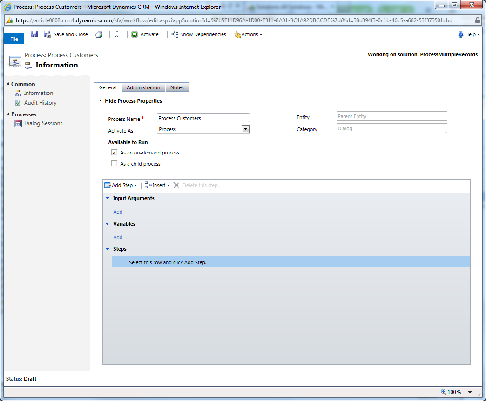This screenshot has height=401, width=486.
Task: Click the Entity field
Action: point(392,116)
